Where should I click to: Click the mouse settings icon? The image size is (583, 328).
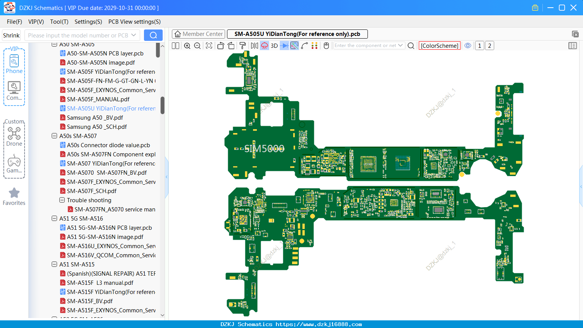[x=326, y=45]
